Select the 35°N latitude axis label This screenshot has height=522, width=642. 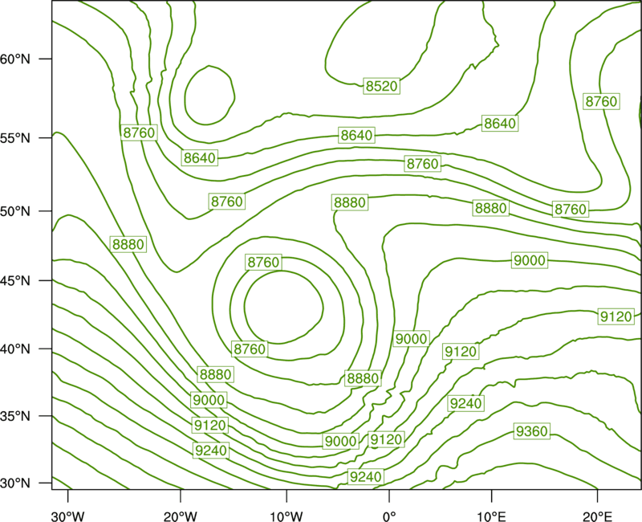pos(15,416)
